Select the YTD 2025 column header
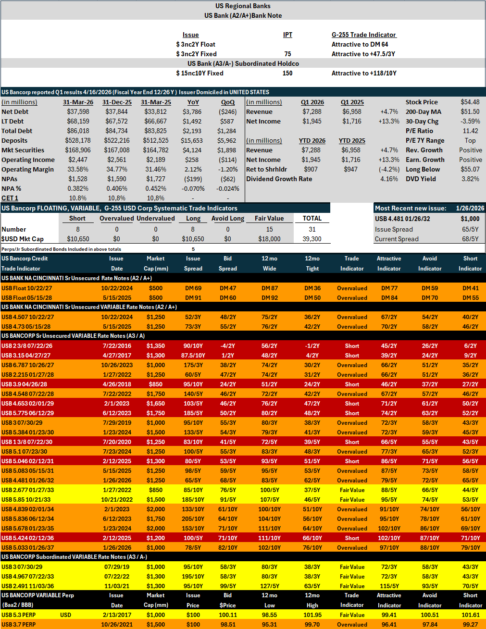The width and height of the screenshot is (486, 629). (x=352, y=140)
